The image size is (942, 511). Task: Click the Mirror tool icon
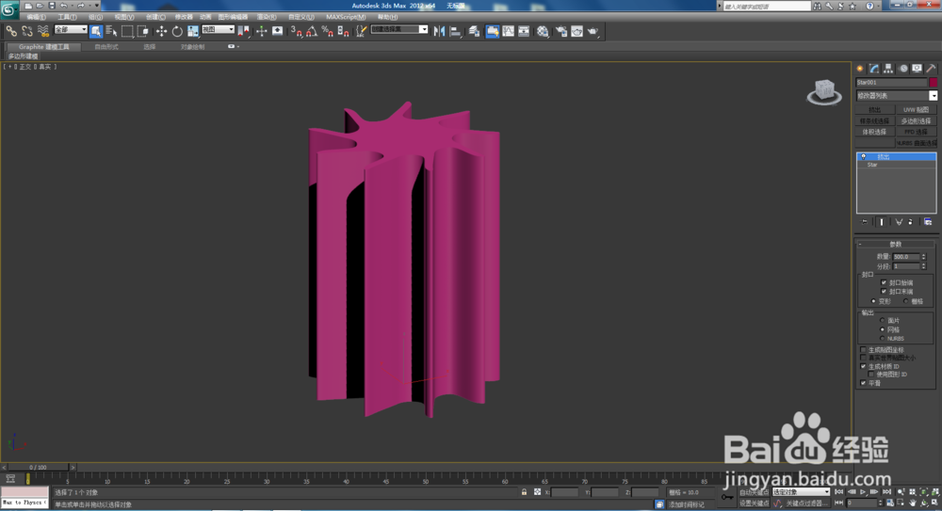coord(437,31)
